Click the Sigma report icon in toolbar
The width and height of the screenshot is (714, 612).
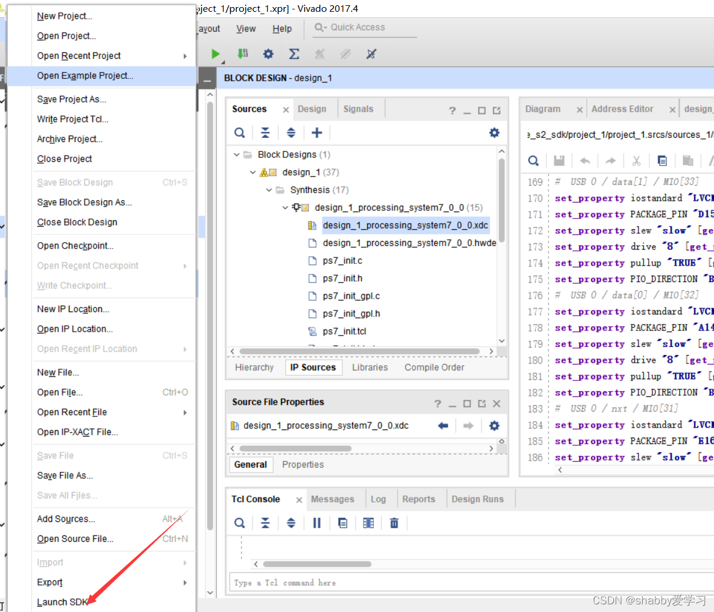(x=294, y=54)
